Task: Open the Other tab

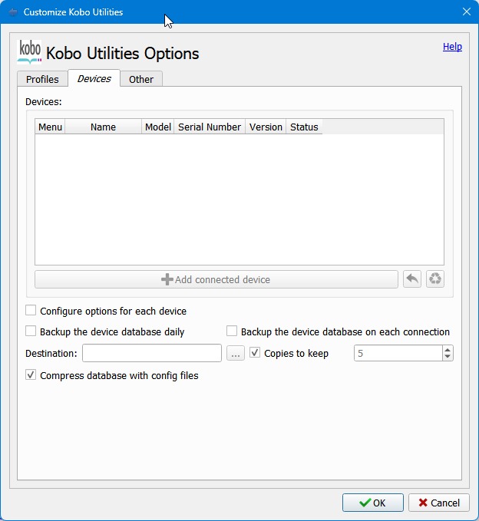Action: [x=141, y=79]
